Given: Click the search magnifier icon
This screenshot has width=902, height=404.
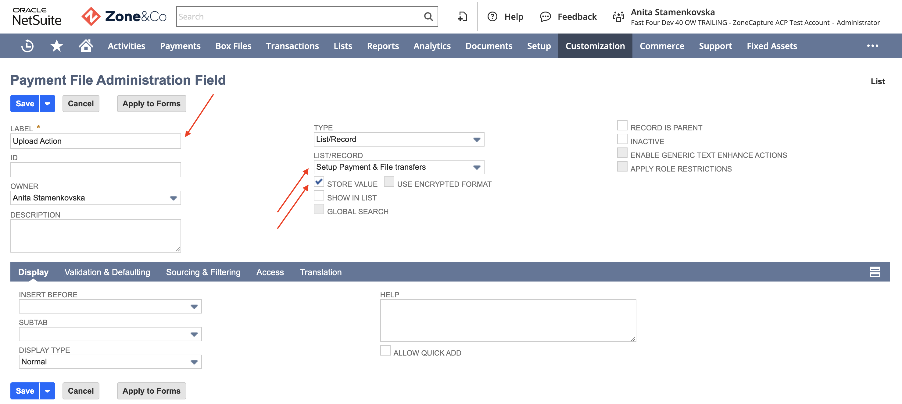Looking at the screenshot, I should click(x=428, y=16).
